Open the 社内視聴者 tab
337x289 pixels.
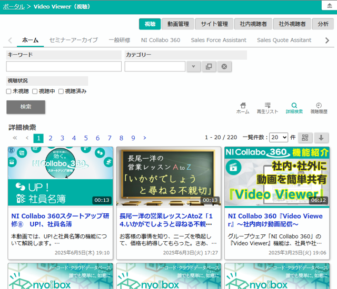253,24
